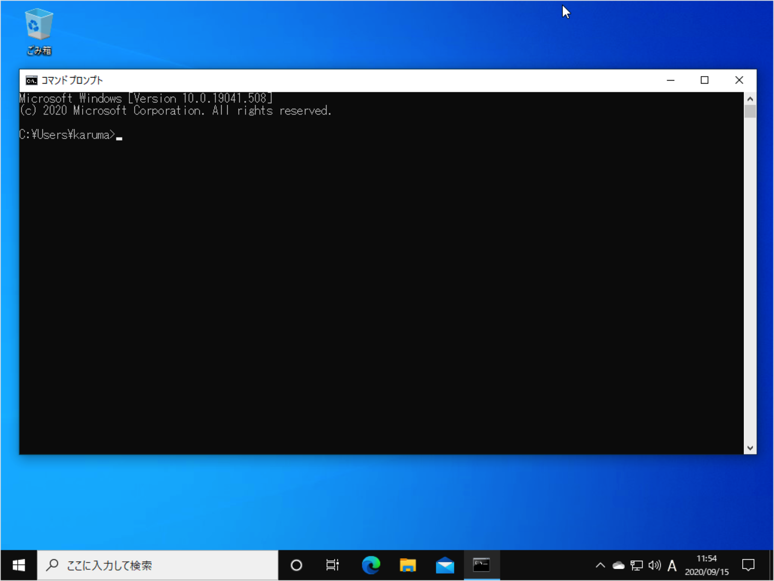This screenshot has height=581, width=774.
Task: Open the Command Prompt system menu icon
Action: (31, 80)
